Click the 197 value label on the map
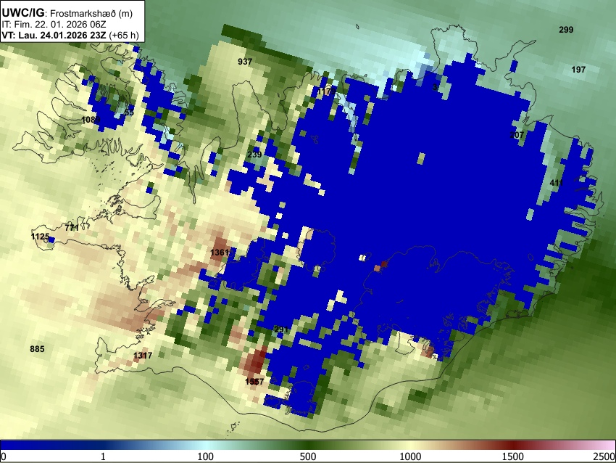The width and height of the screenshot is (616, 463). [578, 70]
